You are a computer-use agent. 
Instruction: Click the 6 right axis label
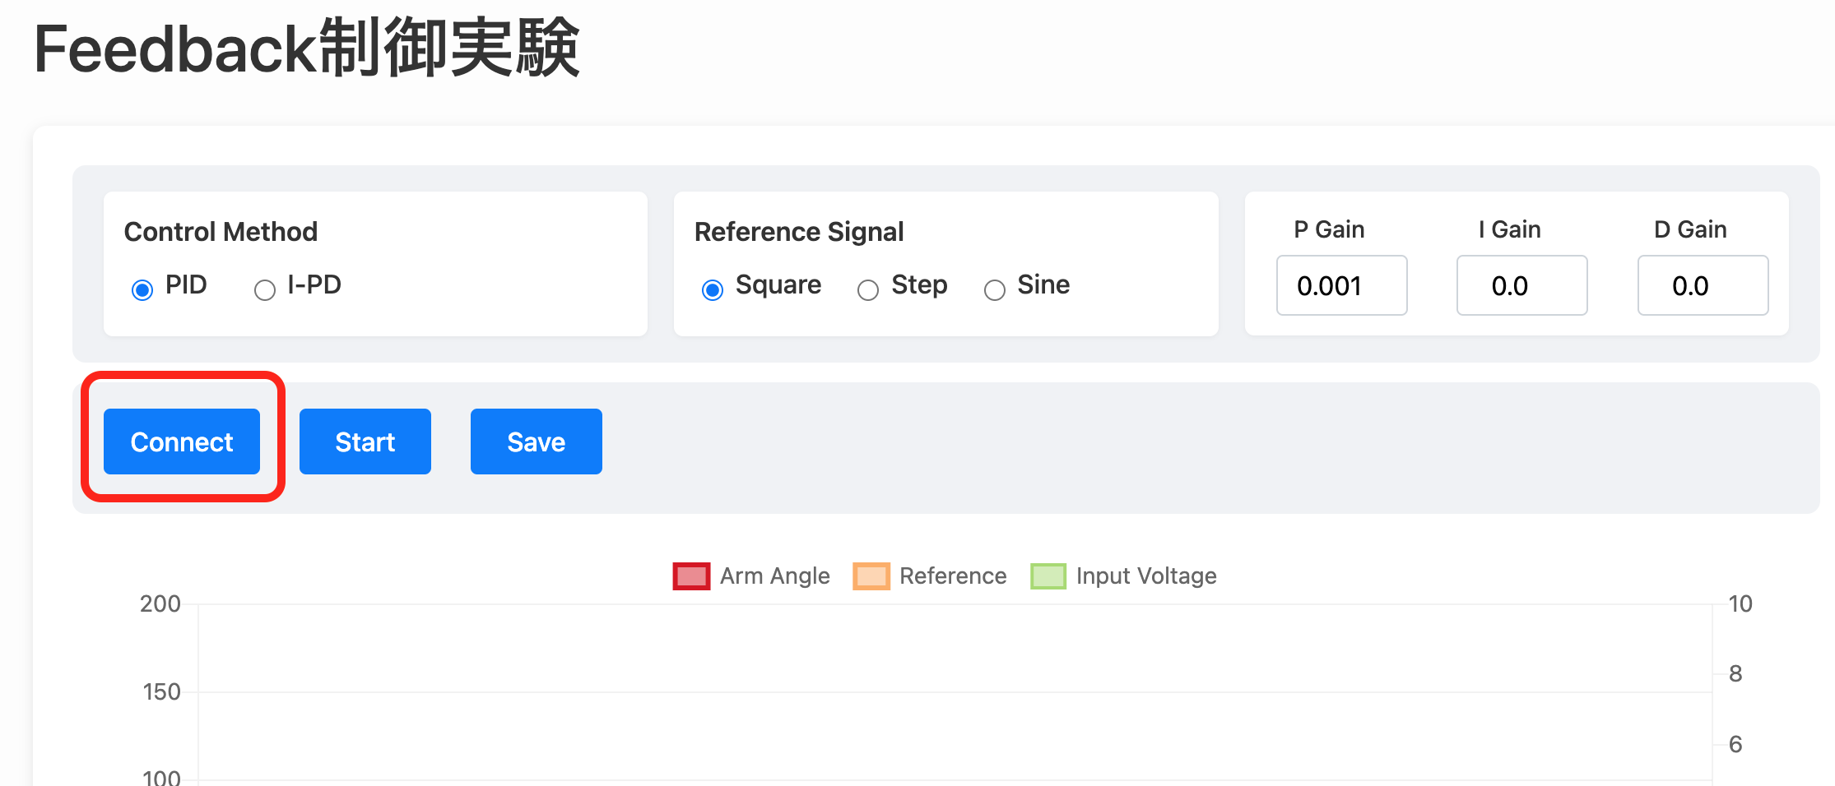tap(1735, 744)
